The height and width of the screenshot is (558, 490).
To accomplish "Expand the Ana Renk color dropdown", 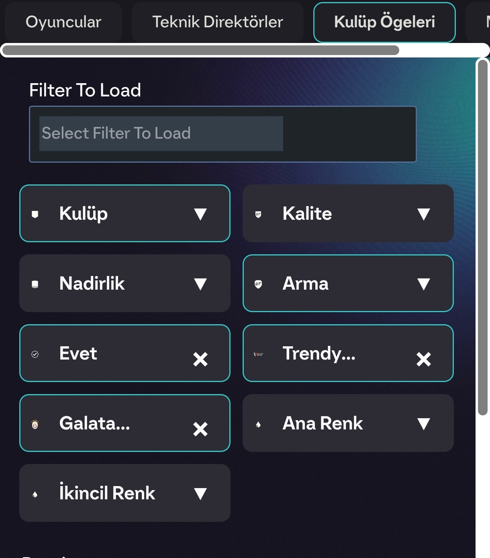I will pos(423,424).
